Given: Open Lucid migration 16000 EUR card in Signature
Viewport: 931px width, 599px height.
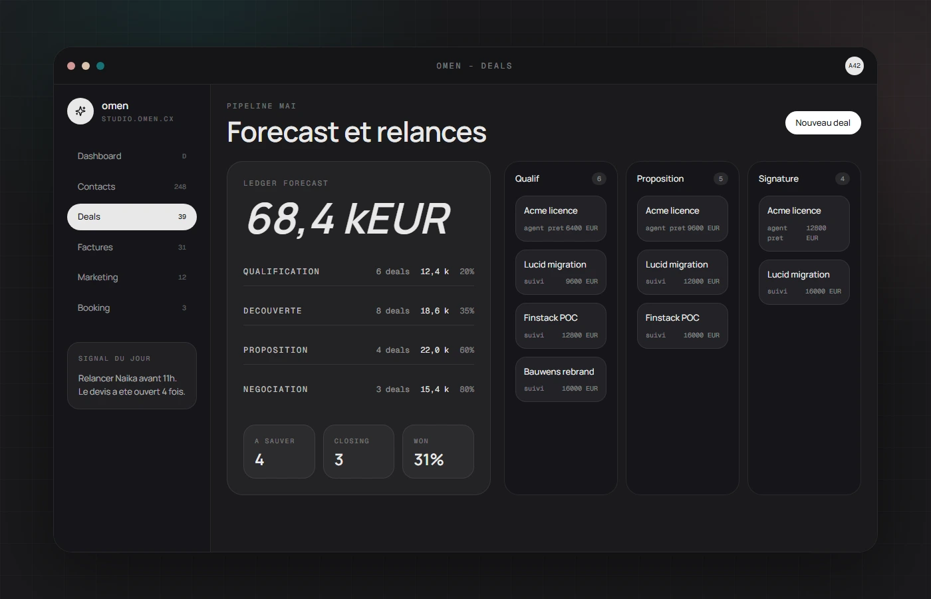Looking at the screenshot, I should 804,282.
